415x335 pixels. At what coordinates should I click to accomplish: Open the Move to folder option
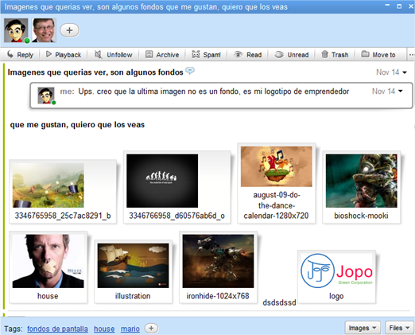[378, 55]
